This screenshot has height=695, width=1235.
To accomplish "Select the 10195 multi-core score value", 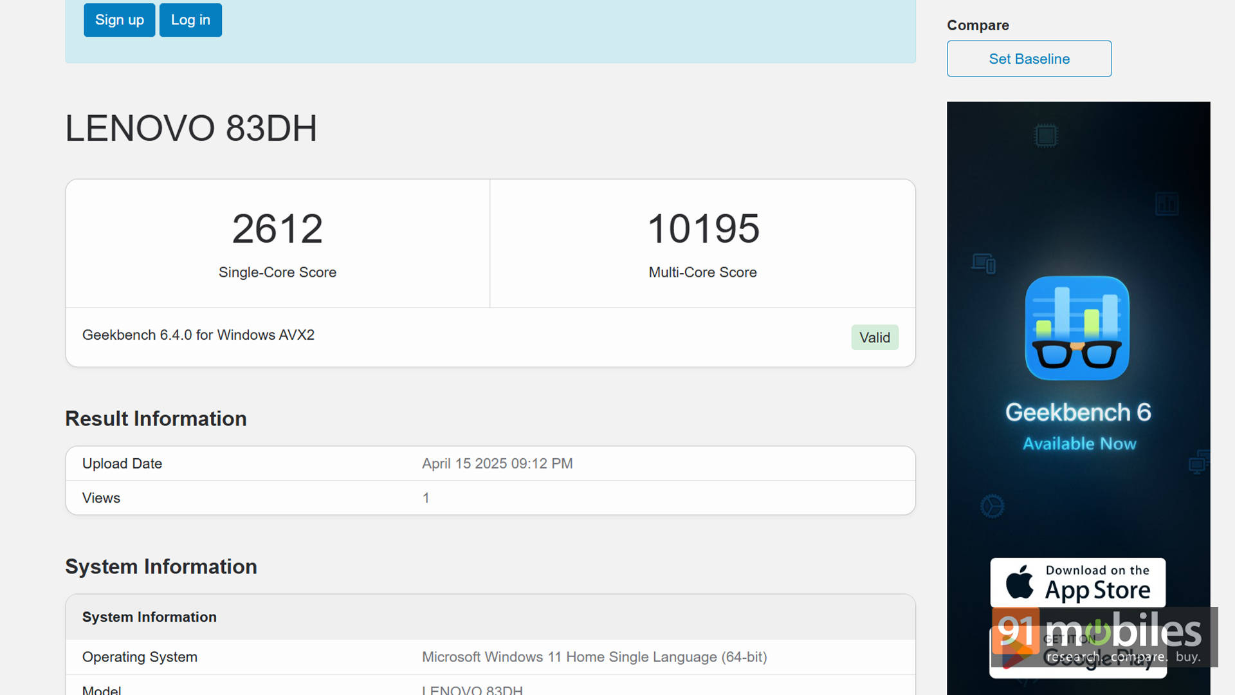I will (x=703, y=228).
